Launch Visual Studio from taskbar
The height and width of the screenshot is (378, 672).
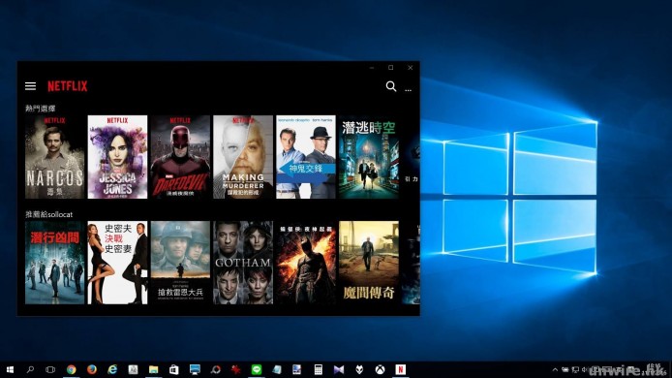coord(339,369)
